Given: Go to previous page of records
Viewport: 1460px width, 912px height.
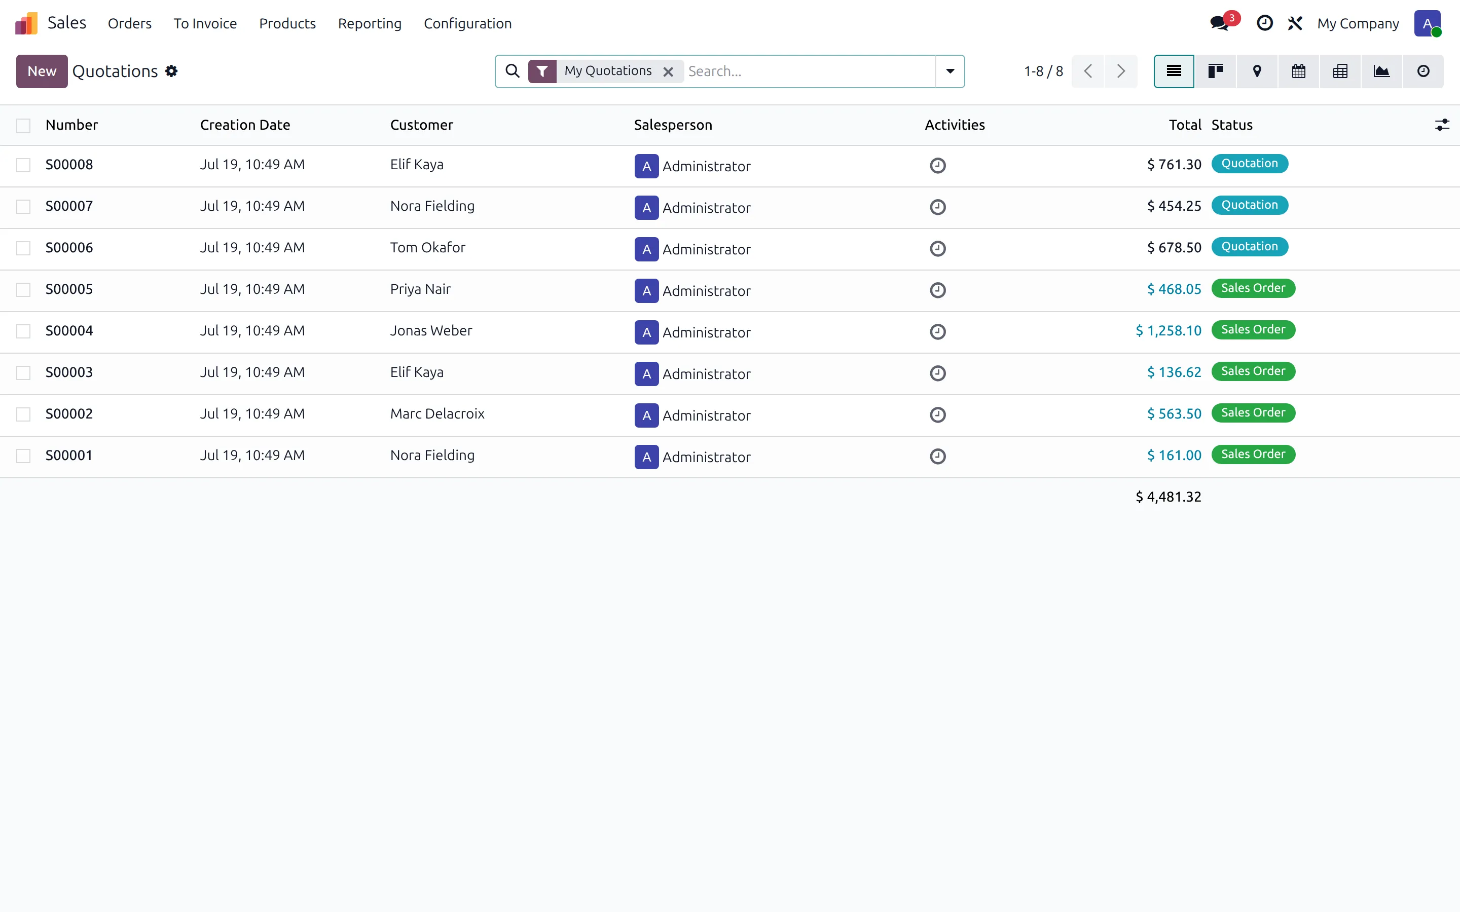Looking at the screenshot, I should (1088, 71).
